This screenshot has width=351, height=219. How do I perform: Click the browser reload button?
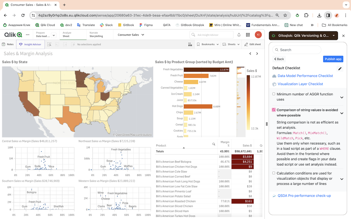(x=23, y=16)
